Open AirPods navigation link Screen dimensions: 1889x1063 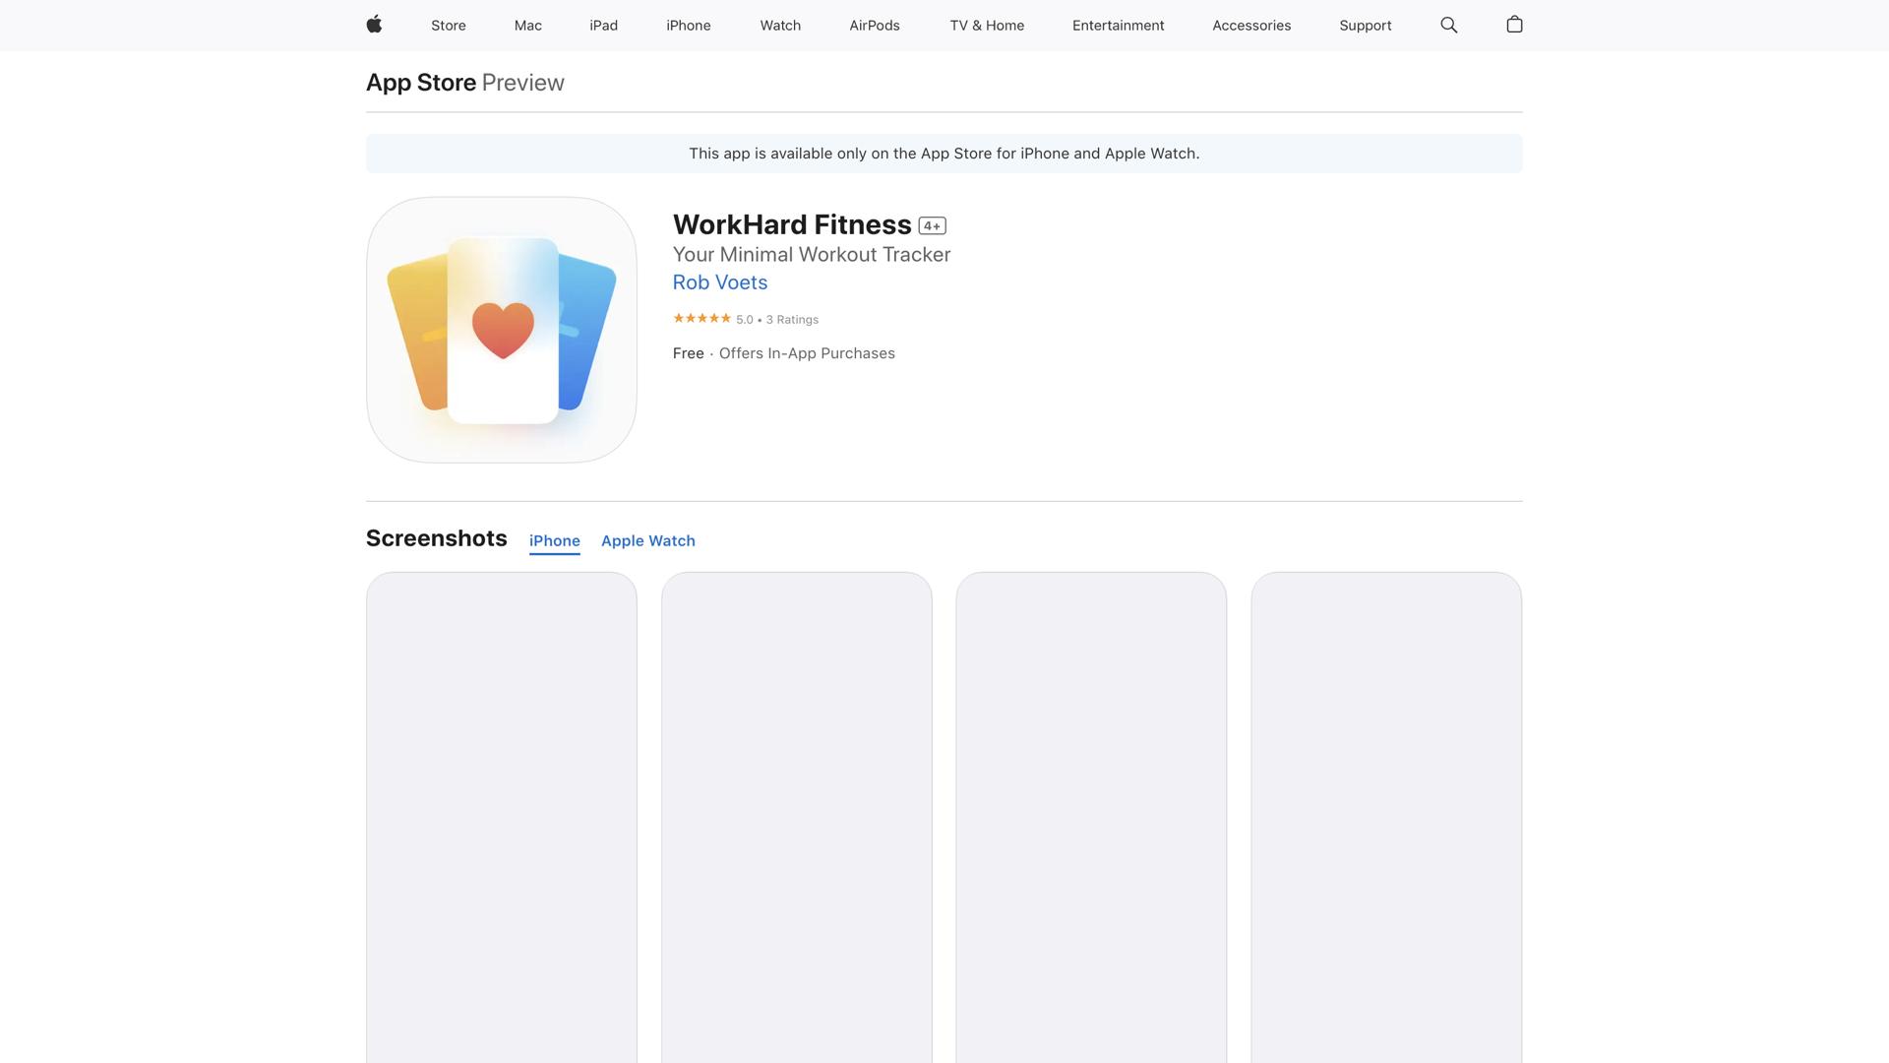[x=874, y=26]
